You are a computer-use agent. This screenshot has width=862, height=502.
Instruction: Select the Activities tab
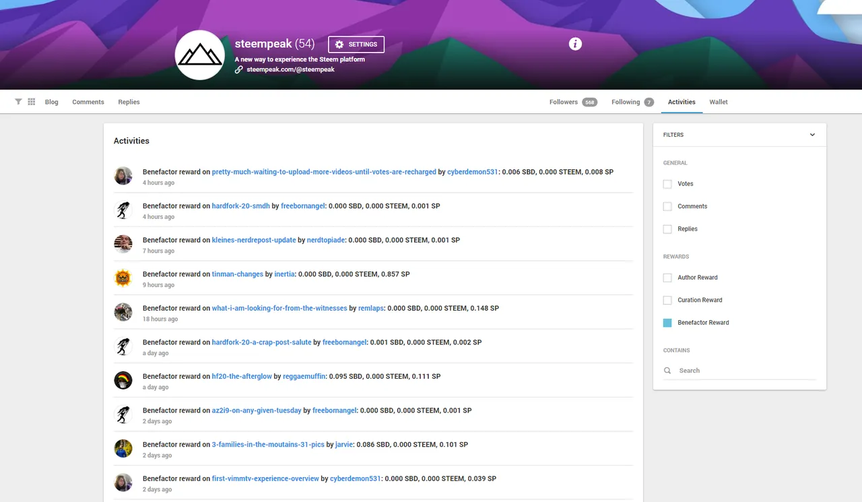coord(682,102)
